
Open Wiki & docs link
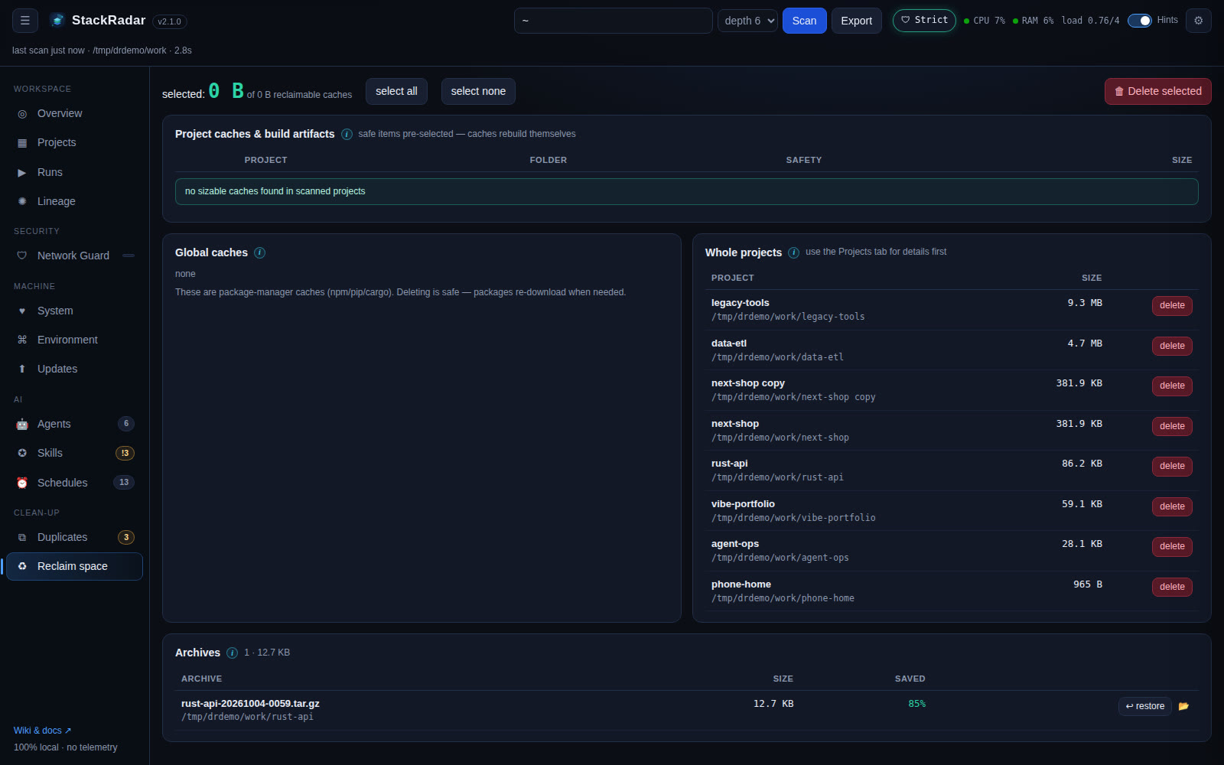point(42,731)
